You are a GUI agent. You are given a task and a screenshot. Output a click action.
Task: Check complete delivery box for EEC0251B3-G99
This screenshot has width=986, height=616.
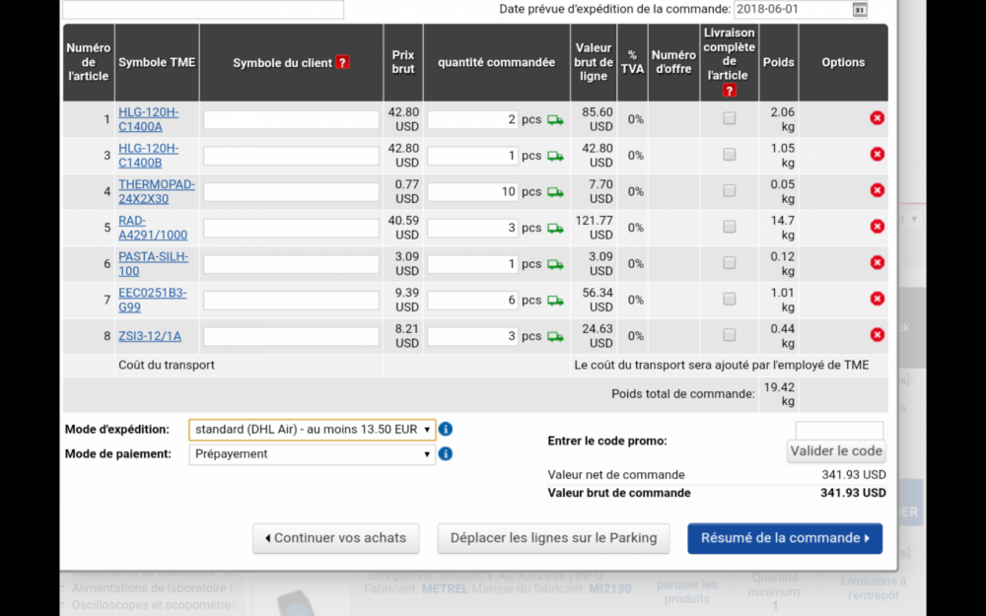(729, 299)
